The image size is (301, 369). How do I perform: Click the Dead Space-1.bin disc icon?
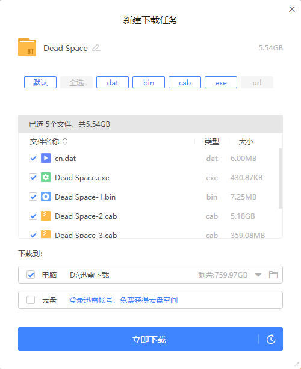46,197
